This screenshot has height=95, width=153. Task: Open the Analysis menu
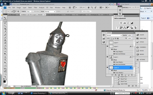(42, 8)
